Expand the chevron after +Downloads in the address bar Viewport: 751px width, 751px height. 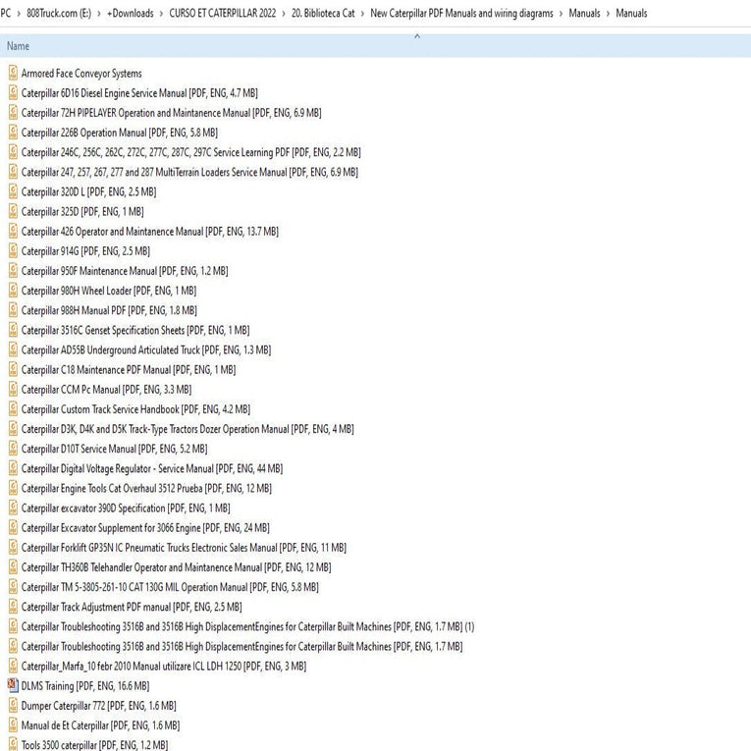[161, 14]
